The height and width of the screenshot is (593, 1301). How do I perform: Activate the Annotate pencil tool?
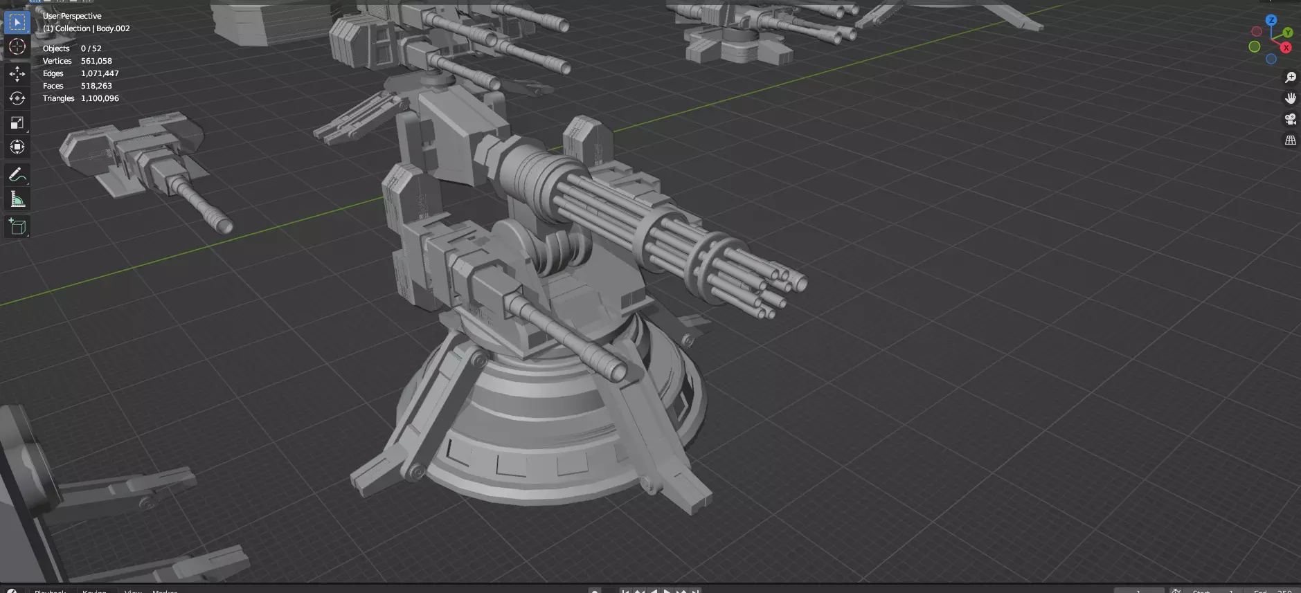coord(17,174)
